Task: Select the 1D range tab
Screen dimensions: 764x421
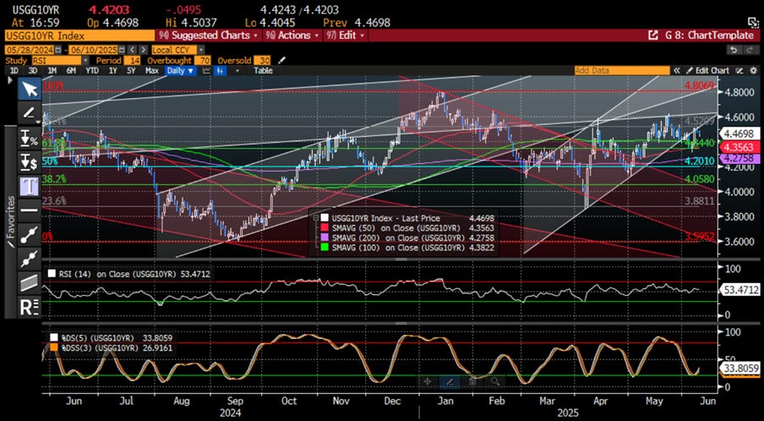Action: point(14,71)
